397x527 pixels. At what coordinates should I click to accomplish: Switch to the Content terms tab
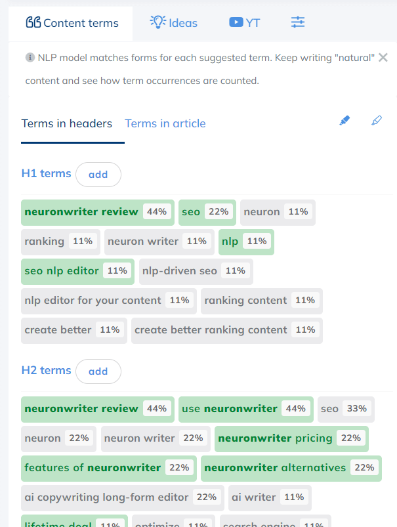pyautogui.click(x=71, y=22)
